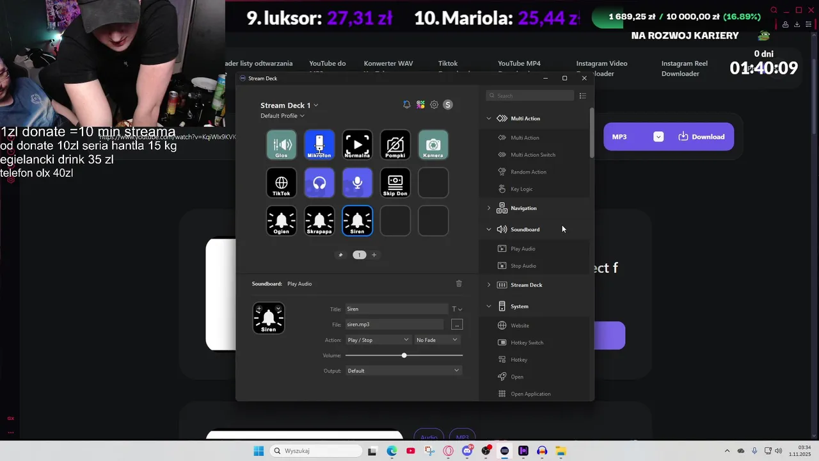Select the purple headphones deafen key
Screen dimensions: 819x461
(x=319, y=183)
